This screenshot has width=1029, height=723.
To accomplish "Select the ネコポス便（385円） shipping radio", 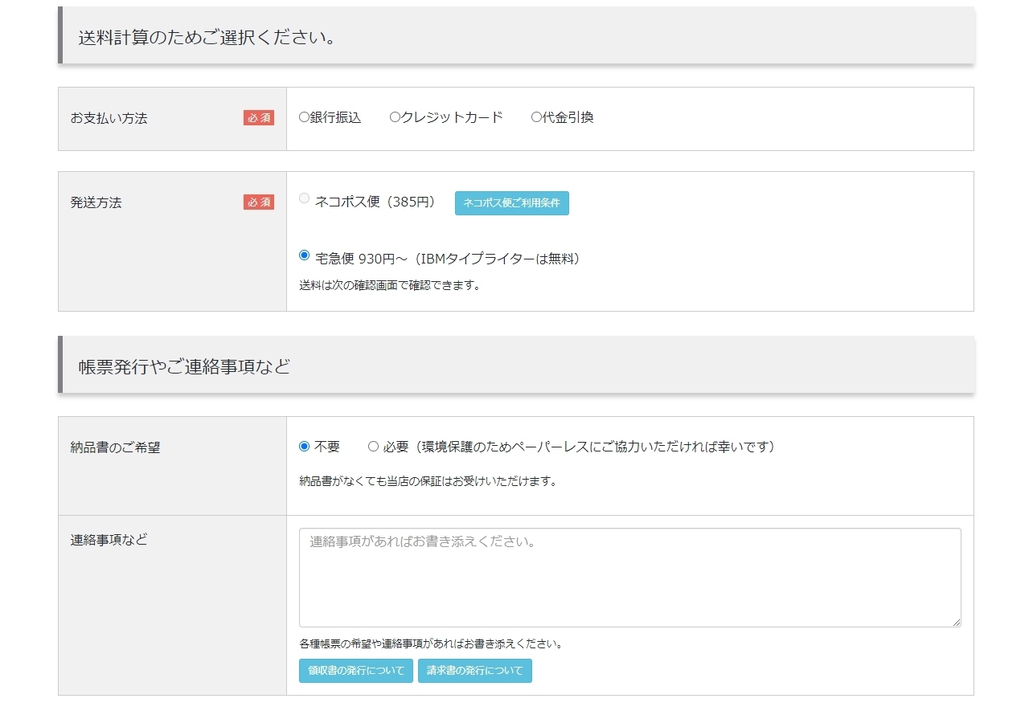I will coord(304,198).
